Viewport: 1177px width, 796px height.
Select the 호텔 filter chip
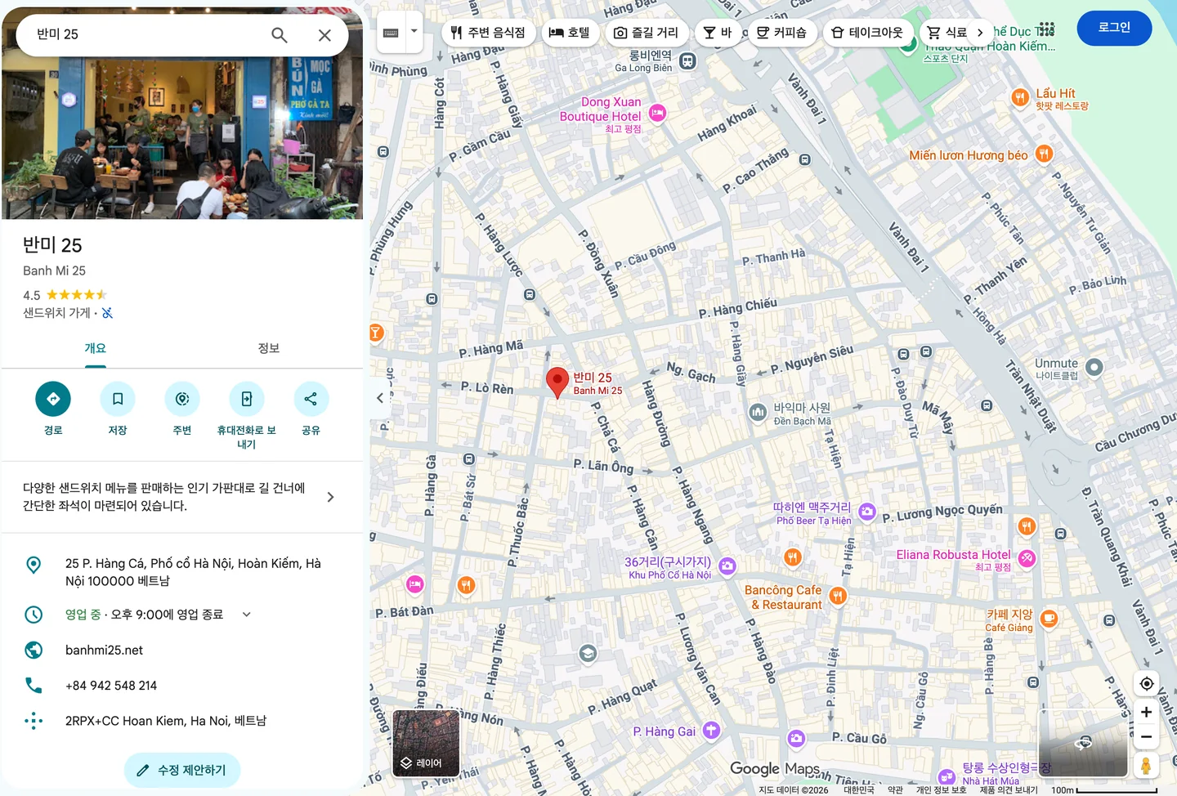[x=570, y=33]
